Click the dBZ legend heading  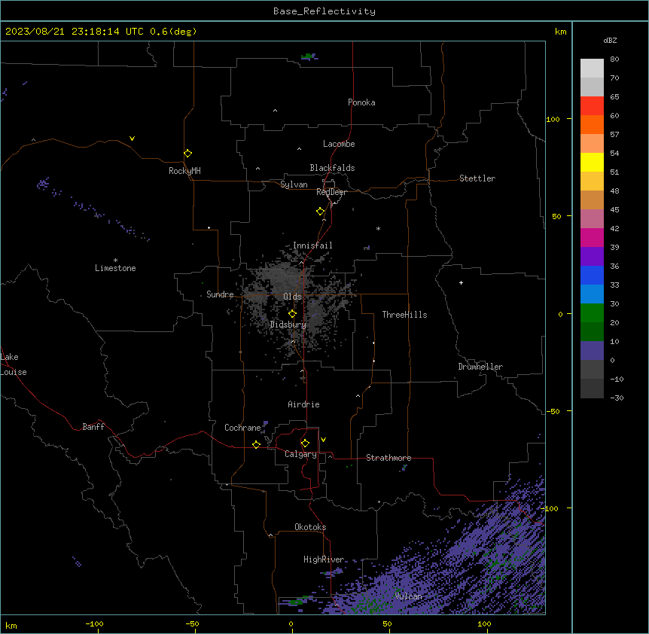pos(610,40)
